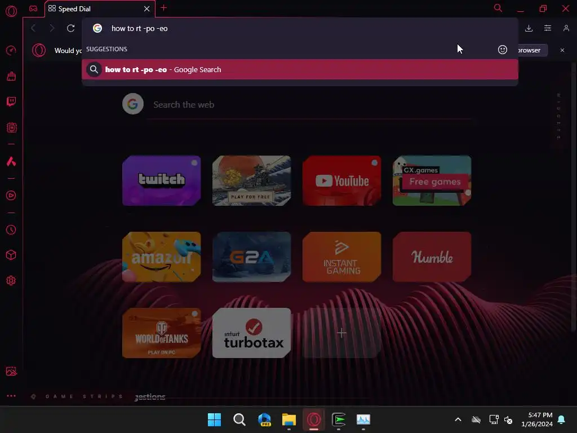Open File Explorer from taskbar
This screenshot has height=433, width=577.
pyautogui.click(x=289, y=419)
